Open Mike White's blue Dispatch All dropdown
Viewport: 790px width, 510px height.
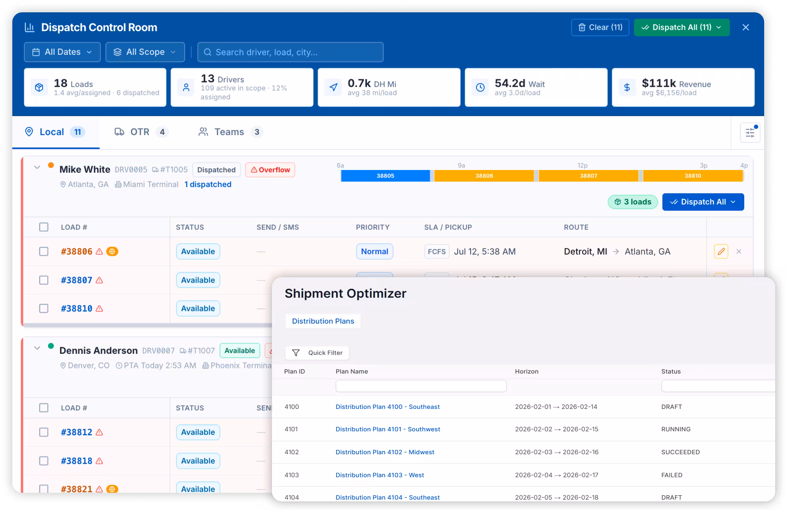(x=703, y=202)
